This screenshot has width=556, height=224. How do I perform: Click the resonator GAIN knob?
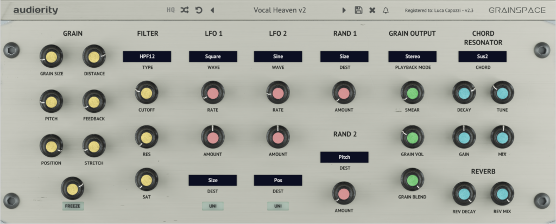pyautogui.click(x=464, y=137)
